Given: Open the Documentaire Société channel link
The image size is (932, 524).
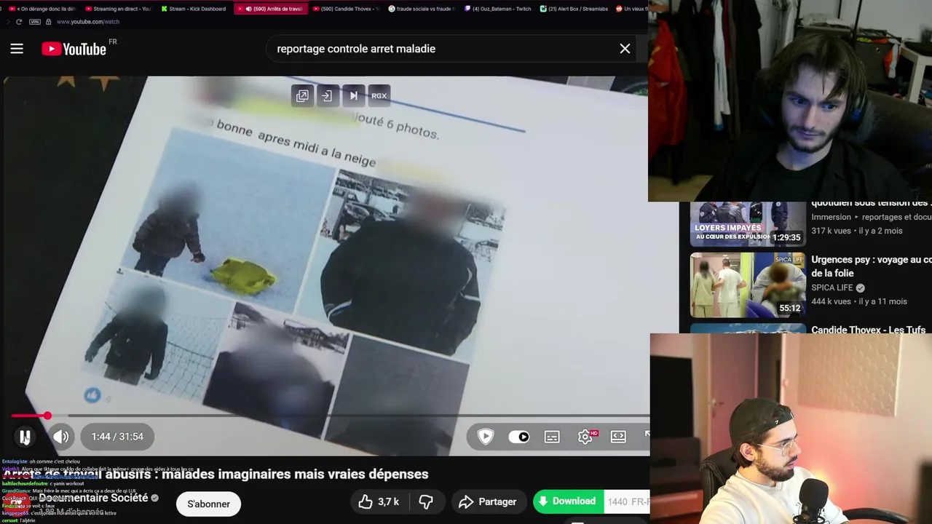Looking at the screenshot, I should 93,498.
